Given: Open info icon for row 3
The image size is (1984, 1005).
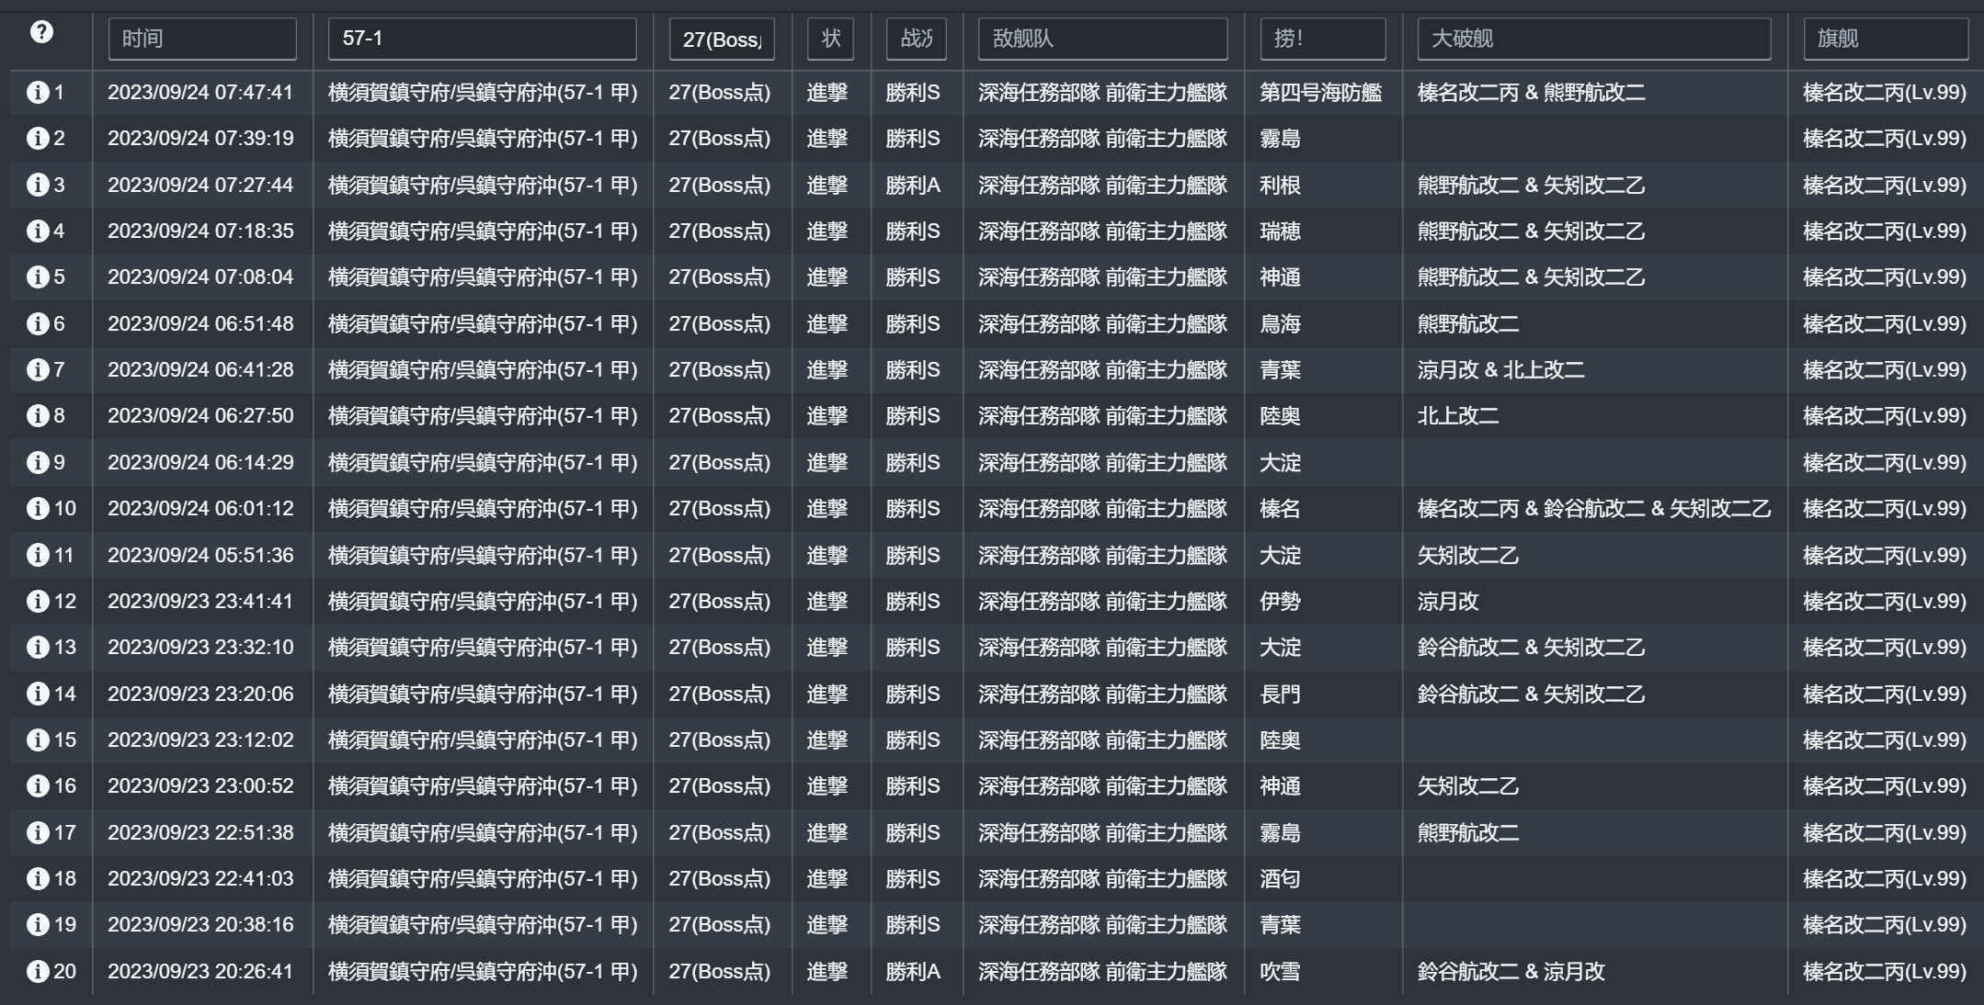Looking at the screenshot, I should [x=38, y=186].
